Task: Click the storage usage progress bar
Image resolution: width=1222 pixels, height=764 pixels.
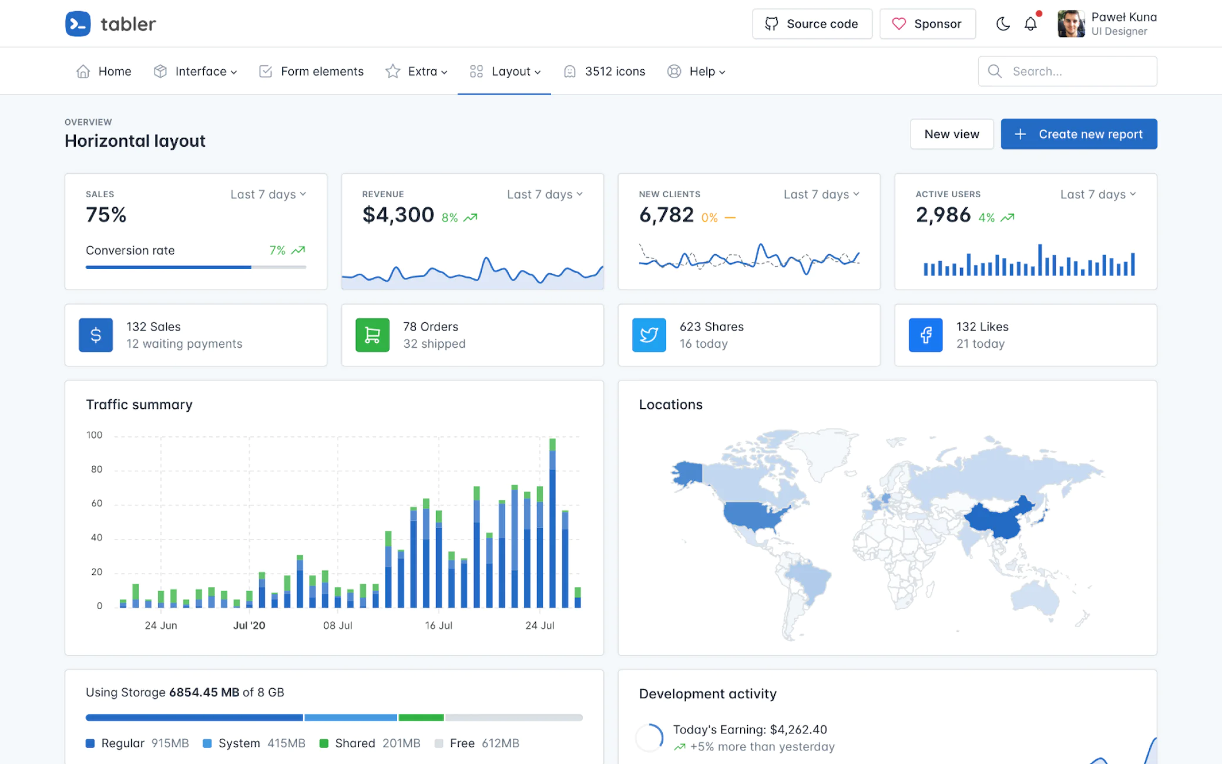Action: pyautogui.click(x=334, y=717)
